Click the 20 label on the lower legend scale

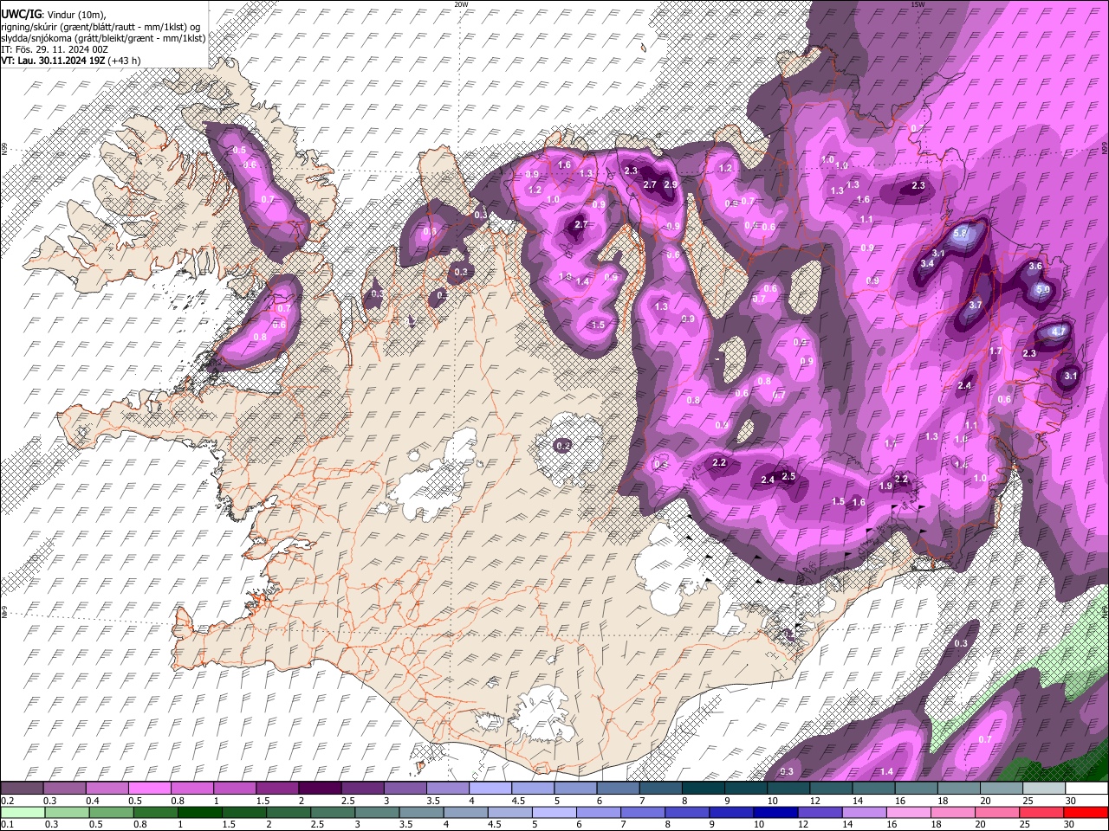point(978,824)
